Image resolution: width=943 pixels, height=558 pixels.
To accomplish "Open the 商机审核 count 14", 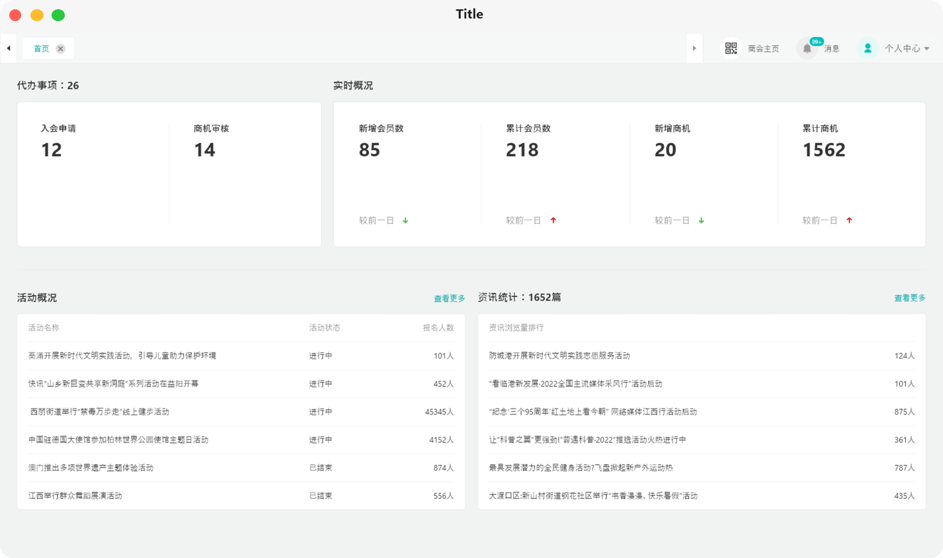I will pos(204,150).
